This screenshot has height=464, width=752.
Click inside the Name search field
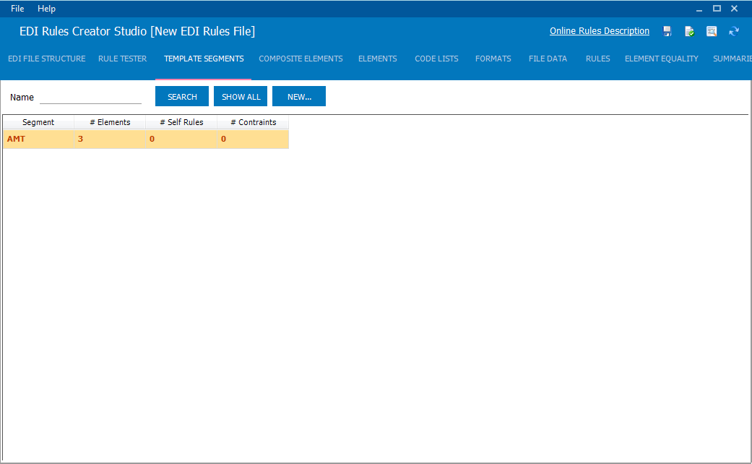[x=90, y=96]
